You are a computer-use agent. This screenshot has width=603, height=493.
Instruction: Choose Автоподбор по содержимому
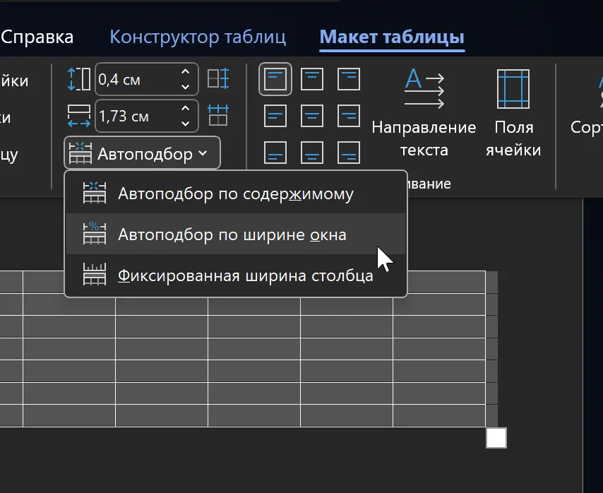[x=236, y=194]
